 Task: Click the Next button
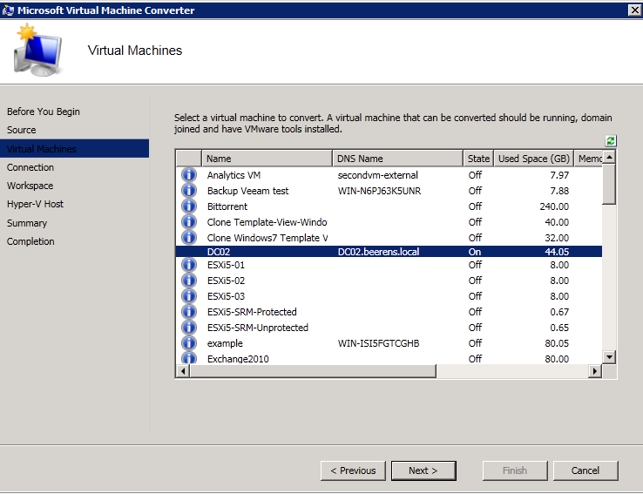(x=423, y=470)
